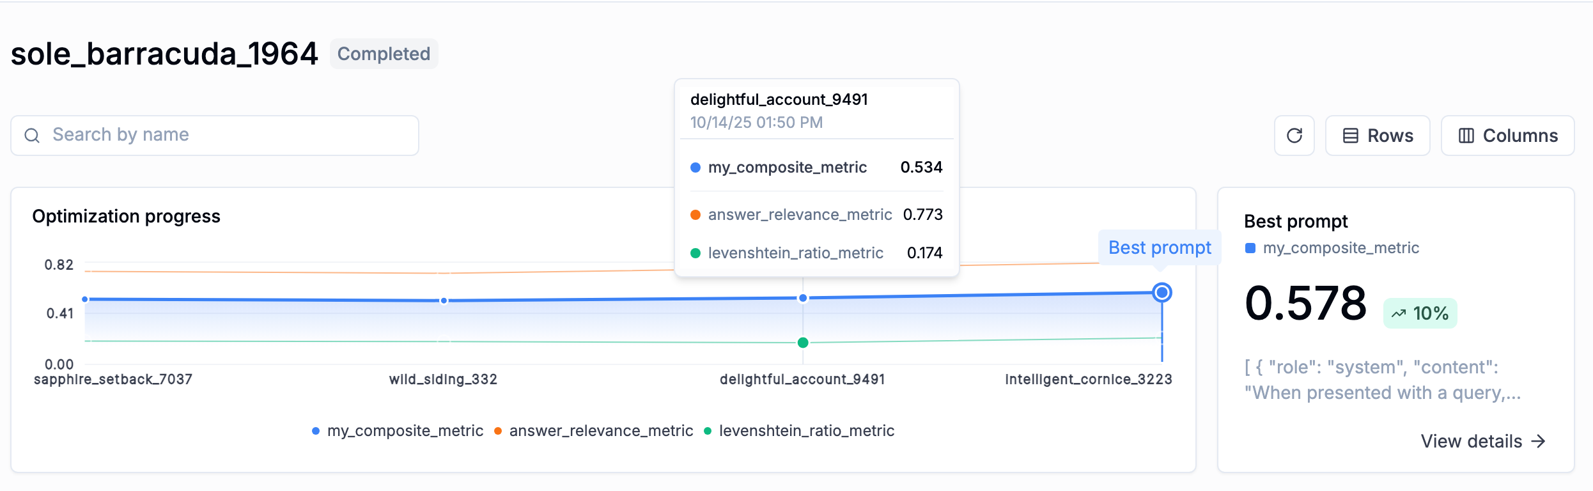Click the Best prompt chart label
This screenshot has width=1593, height=491.
click(x=1159, y=247)
